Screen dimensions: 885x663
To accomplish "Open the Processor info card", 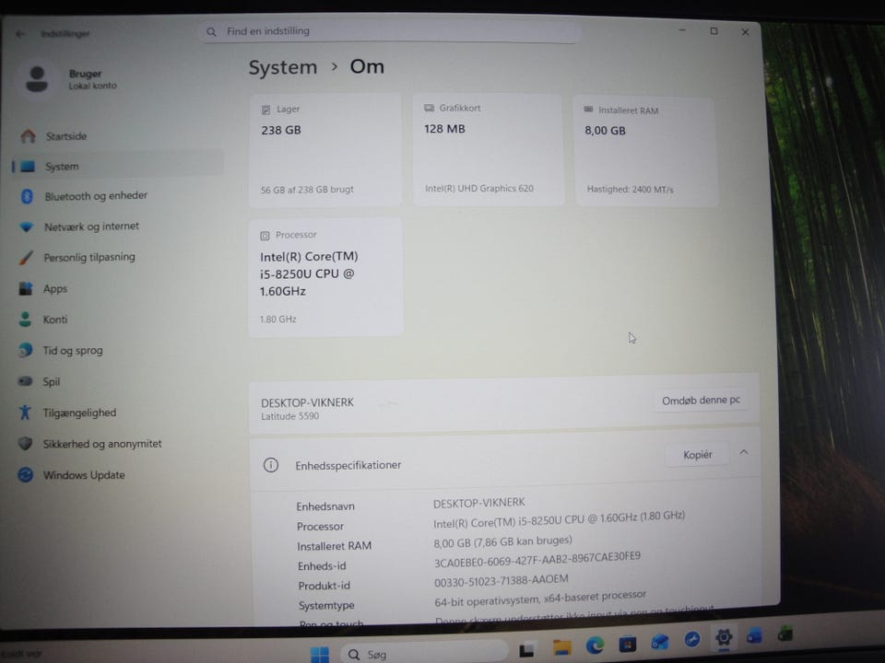I will (x=325, y=277).
